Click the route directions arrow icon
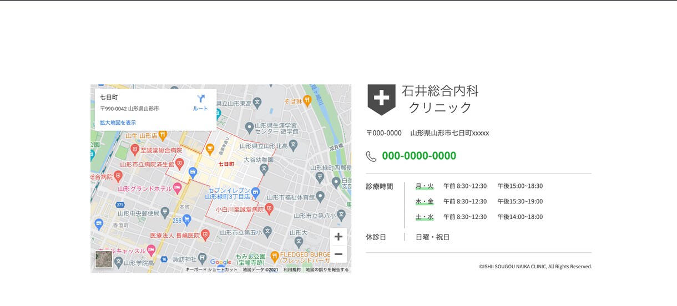This screenshot has height=306, width=677. (x=201, y=99)
